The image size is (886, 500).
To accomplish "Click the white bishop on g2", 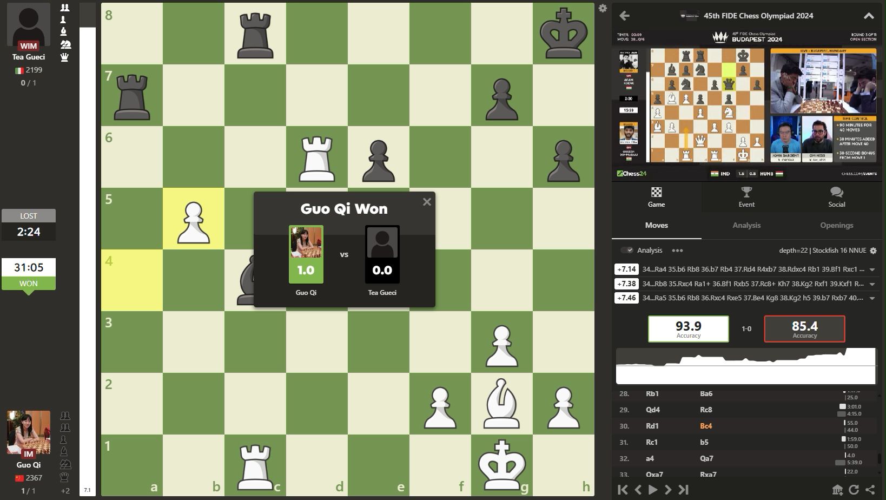I will [x=502, y=404].
